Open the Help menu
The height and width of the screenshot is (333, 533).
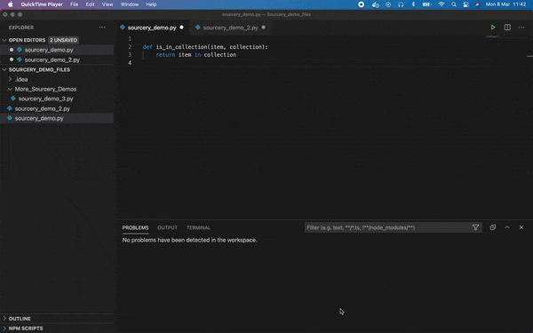pyautogui.click(x=151, y=4)
